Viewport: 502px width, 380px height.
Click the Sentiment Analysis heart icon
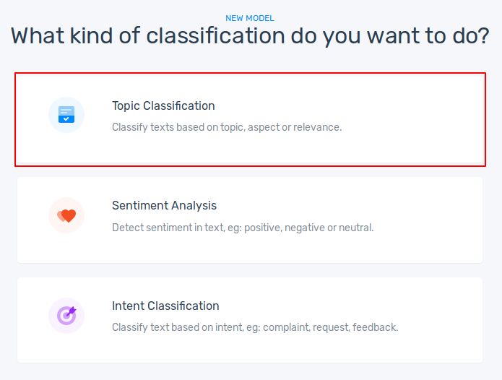pyautogui.click(x=66, y=215)
